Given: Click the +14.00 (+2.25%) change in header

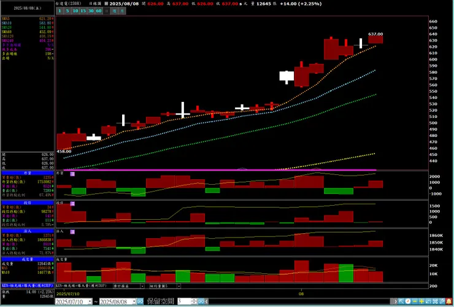Looking at the screenshot, I should 301,4.
